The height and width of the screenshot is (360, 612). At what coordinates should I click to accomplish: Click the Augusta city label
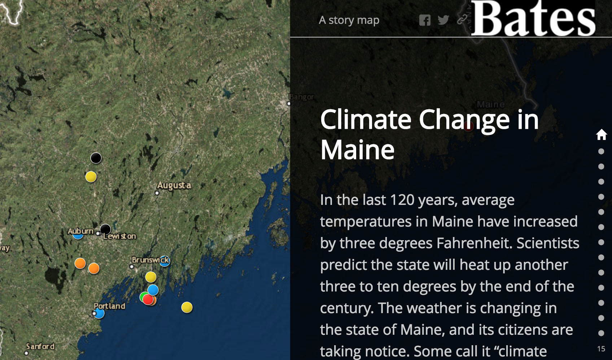(x=174, y=185)
